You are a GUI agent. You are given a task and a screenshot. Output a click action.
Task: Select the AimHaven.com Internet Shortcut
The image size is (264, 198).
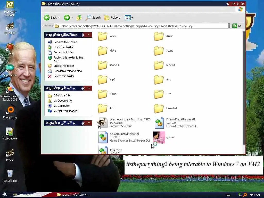click(123, 123)
